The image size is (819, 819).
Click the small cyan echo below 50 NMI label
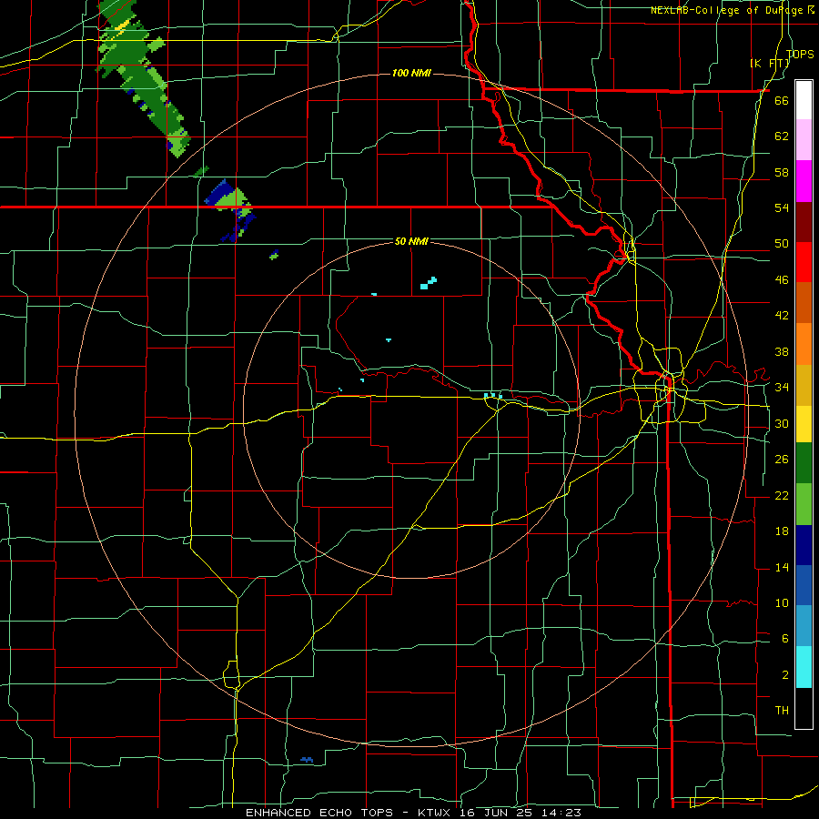point(429,283)
